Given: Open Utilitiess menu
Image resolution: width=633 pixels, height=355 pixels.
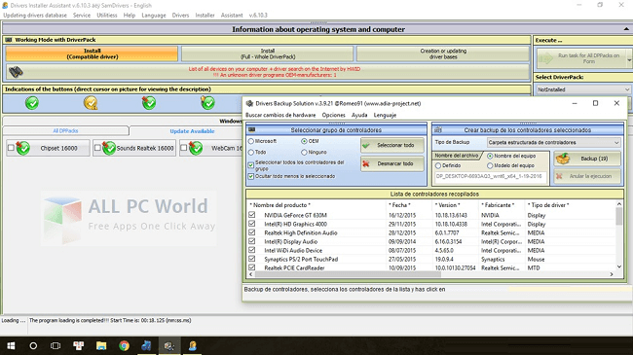Looking at the screenshot, I should click(107, 16).
